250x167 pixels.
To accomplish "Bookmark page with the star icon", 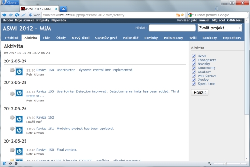I will [182, 15].
